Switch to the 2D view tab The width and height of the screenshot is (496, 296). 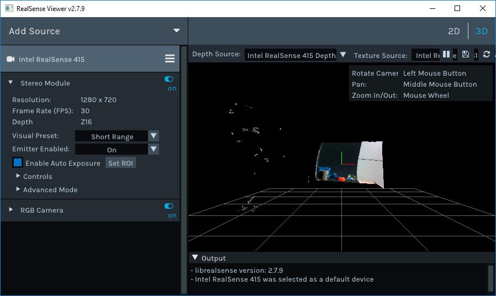(x=453, y=31)
